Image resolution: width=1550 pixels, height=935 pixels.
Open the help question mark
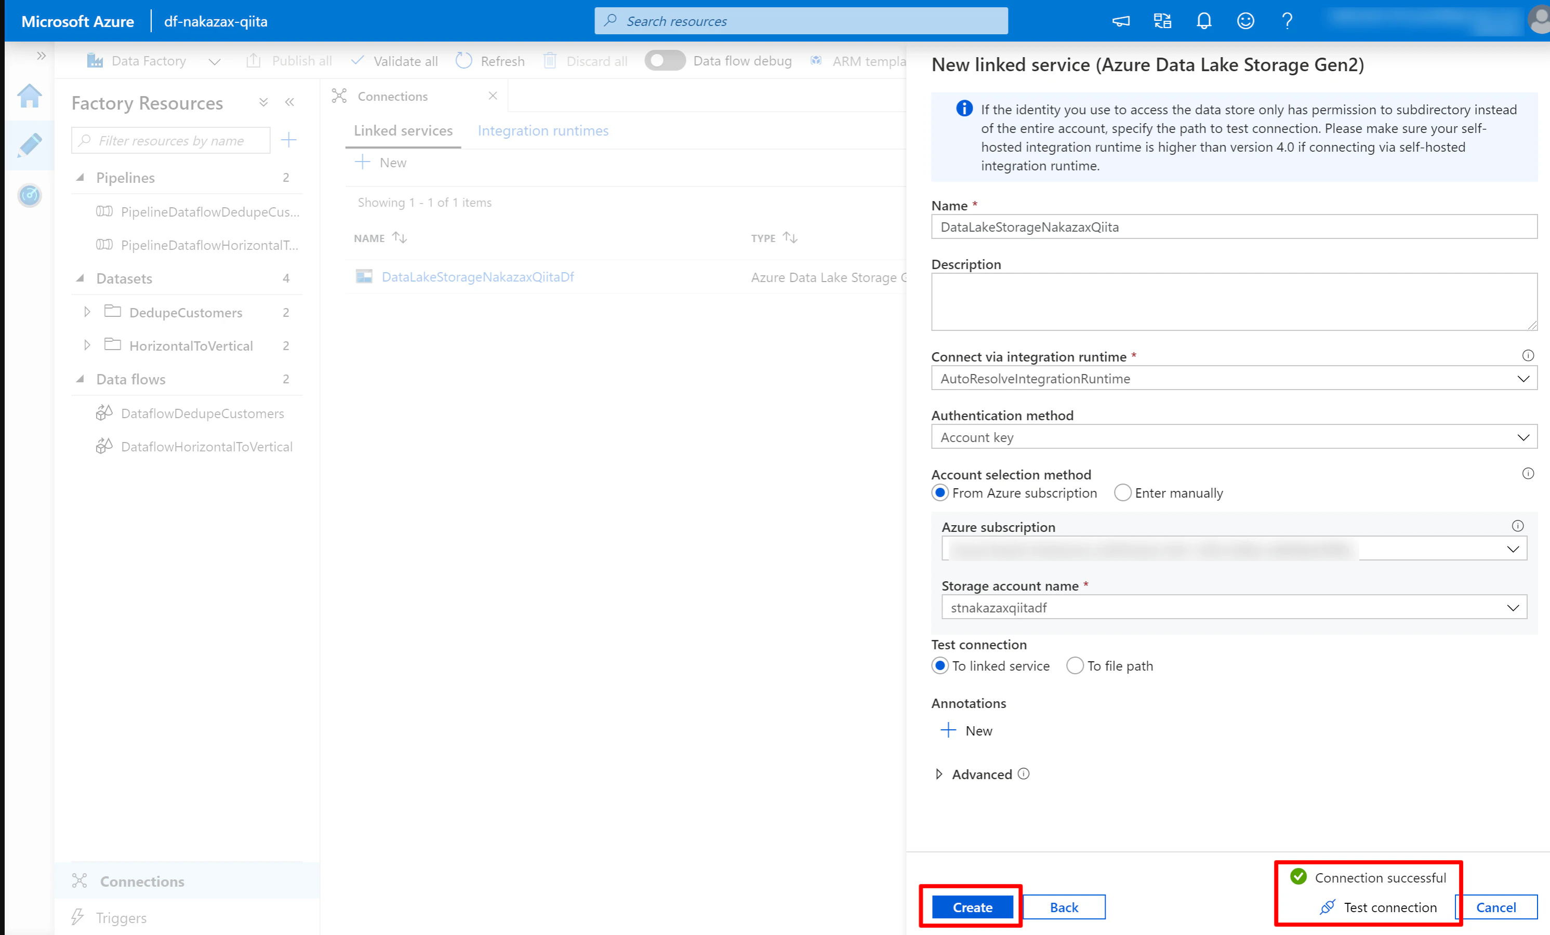(1287, 21)
